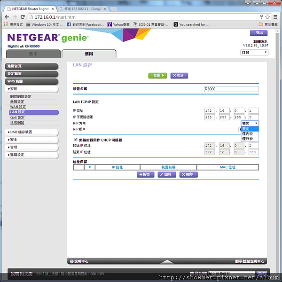
Task: Select the first highlighted RIP direction option
Action: pos(250,129)
